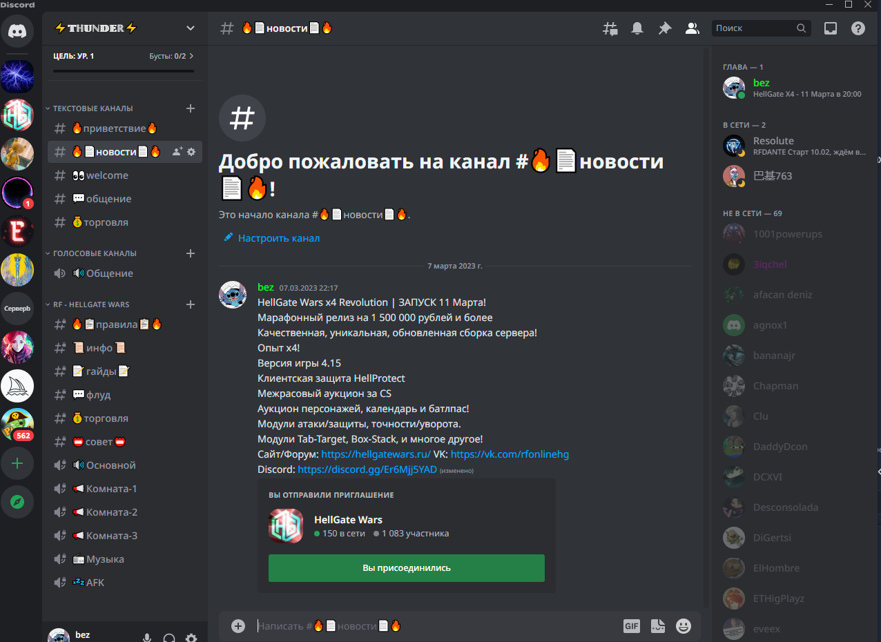Join the Комната-2 voice channel

tap(125, 512)
